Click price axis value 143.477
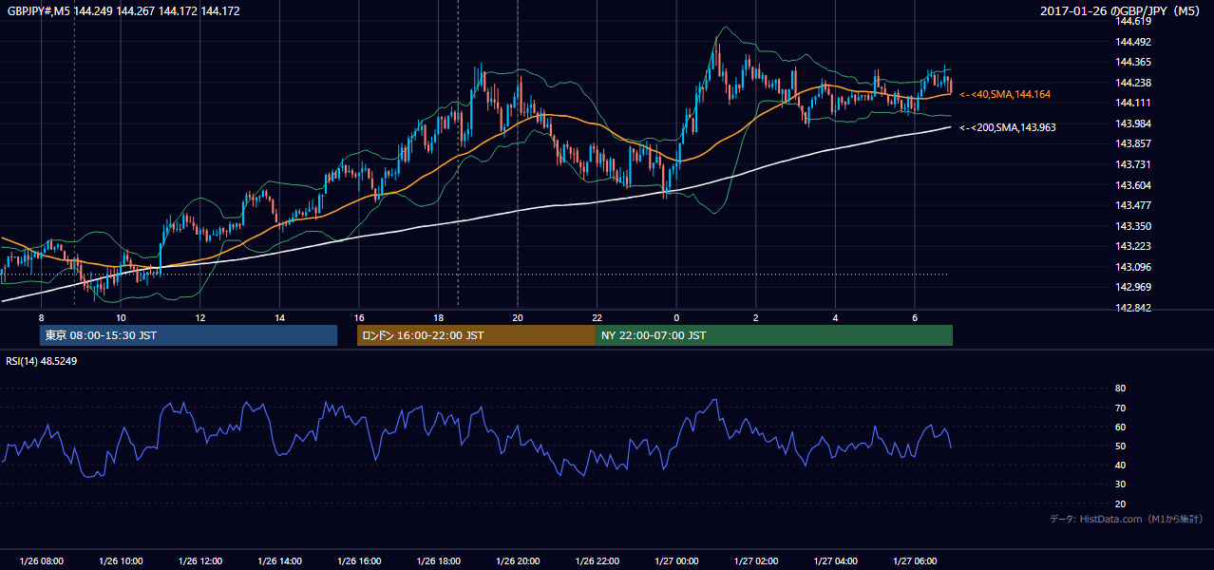This screenshot has height=570, width=1214. pyautogui.click(x=1133, y=205)
